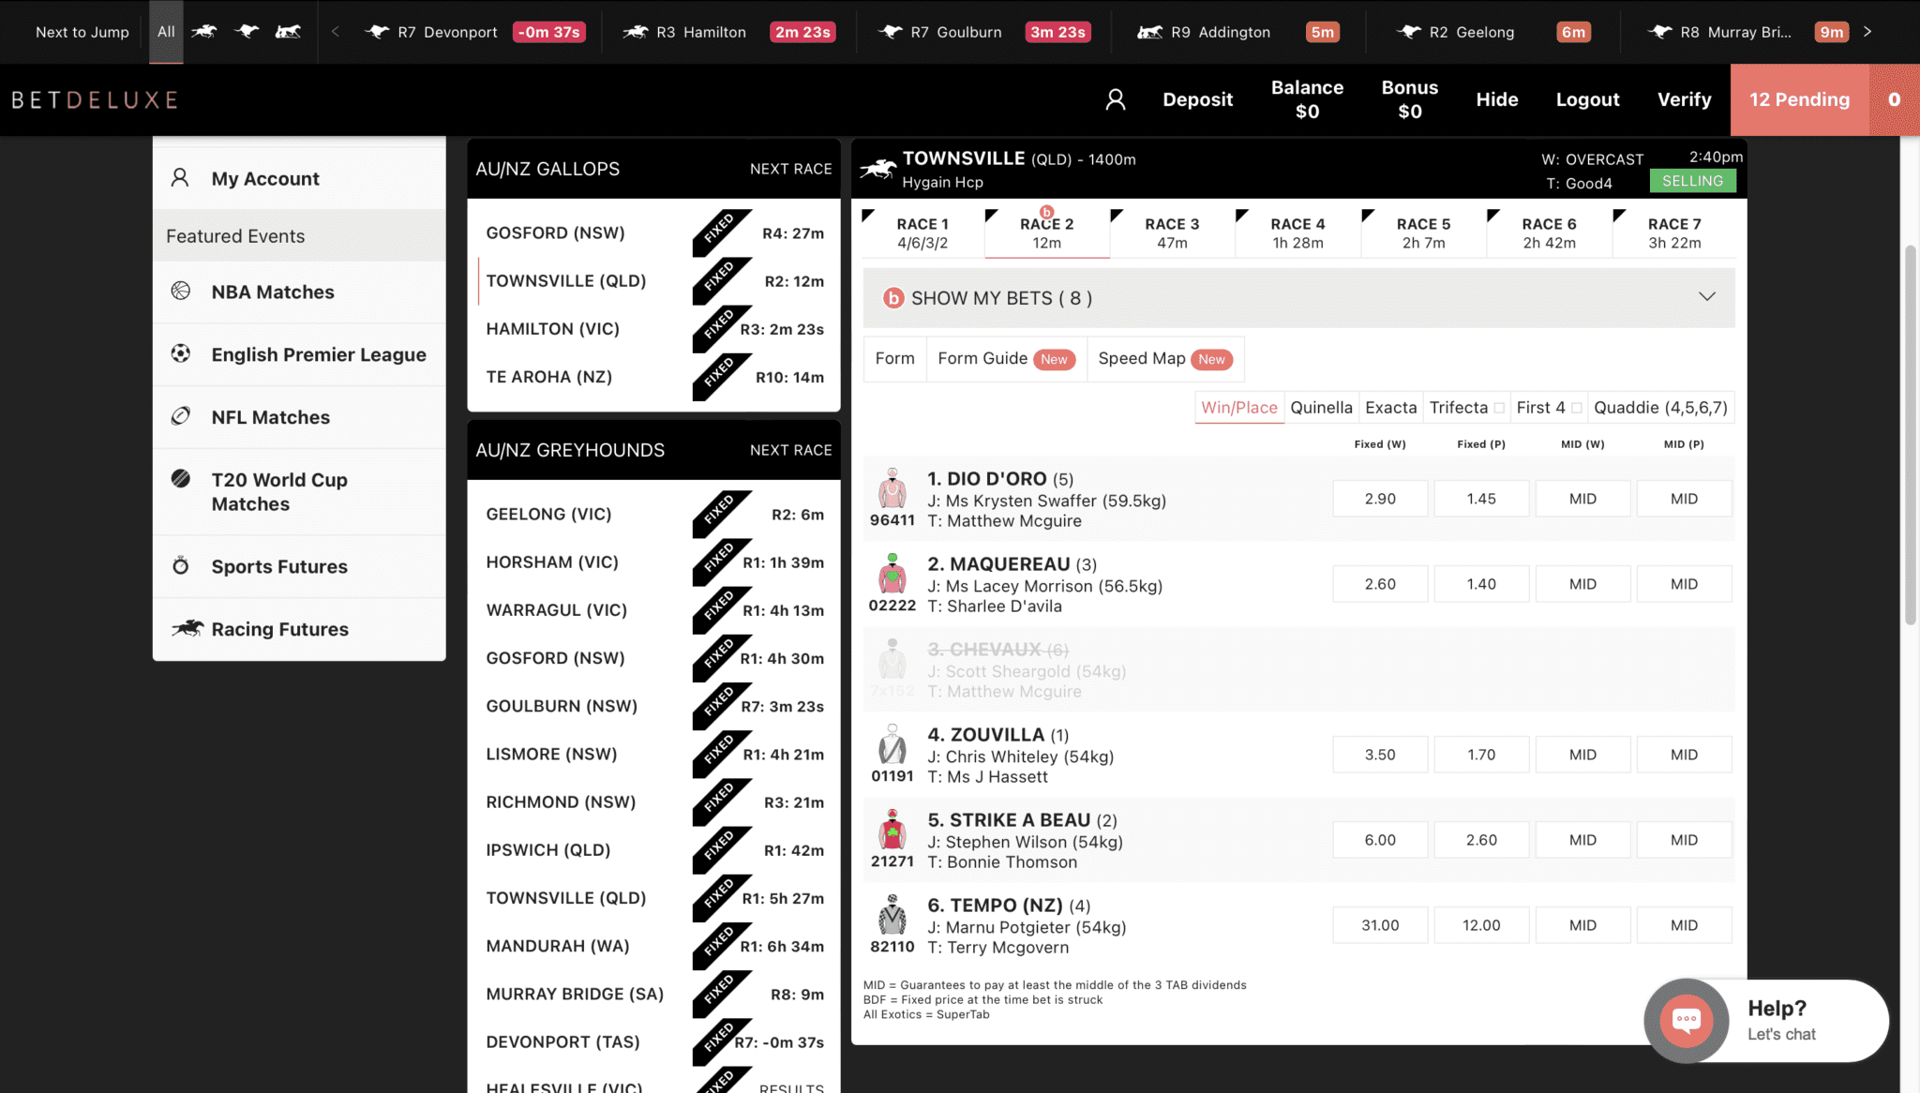Click the page vertical scrollbar
Image resolution: width=1920 pixels, height=1093 pixels.
(x=1910, y=435)
